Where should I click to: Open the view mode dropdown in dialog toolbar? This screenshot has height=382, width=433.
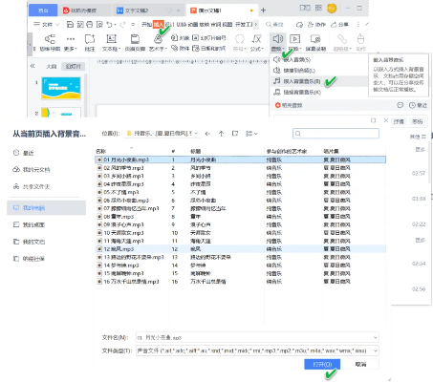click(251, 134)
